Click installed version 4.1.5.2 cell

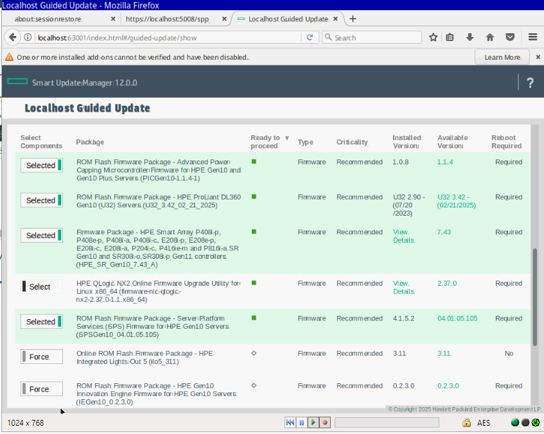[x=403, y=318]
